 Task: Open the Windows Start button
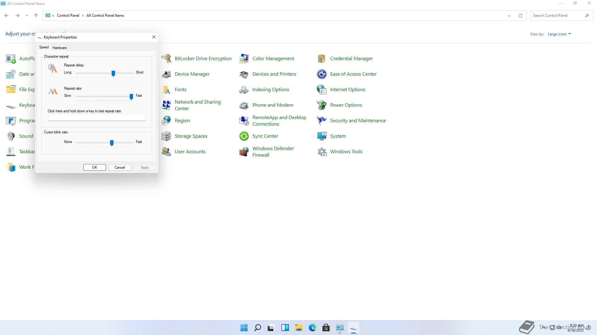(244, 328)
